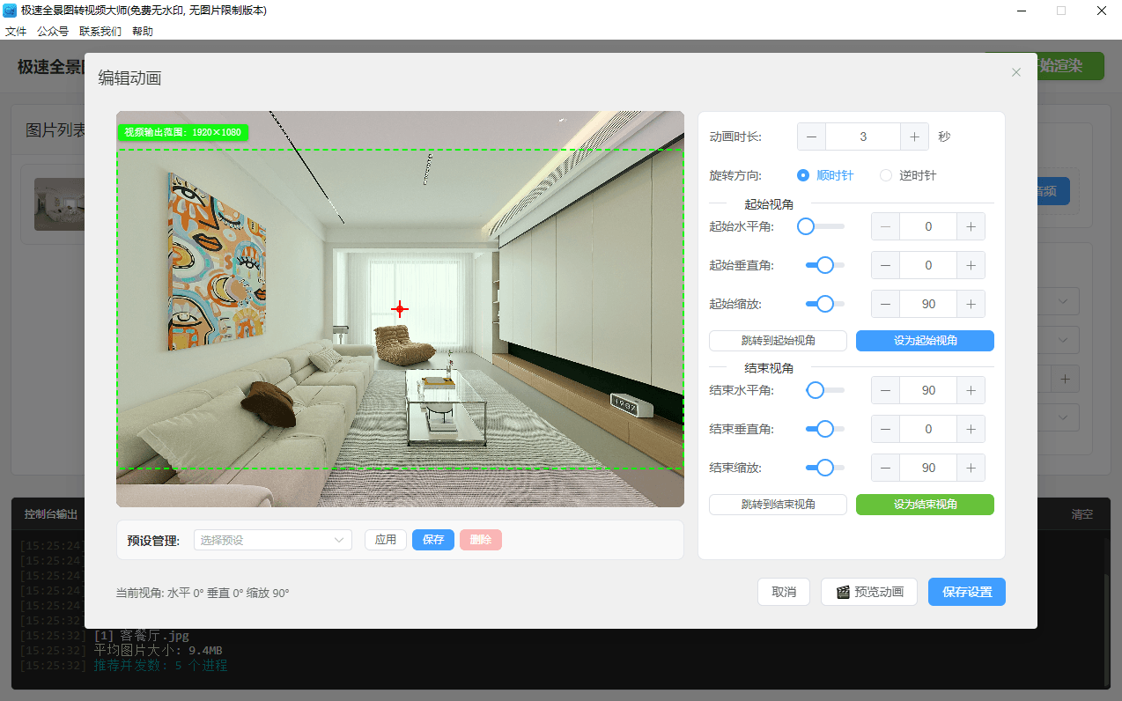Viewport: 1122px width, 701px height.
Task: Click 跳转到结束视角 button
Action: 778,505
